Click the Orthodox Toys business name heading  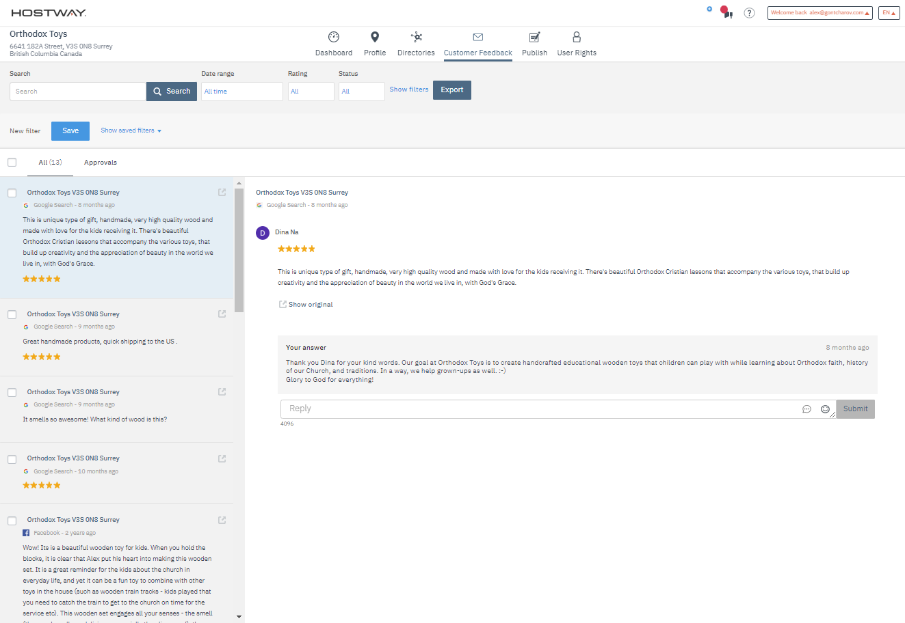pos(38,33)
